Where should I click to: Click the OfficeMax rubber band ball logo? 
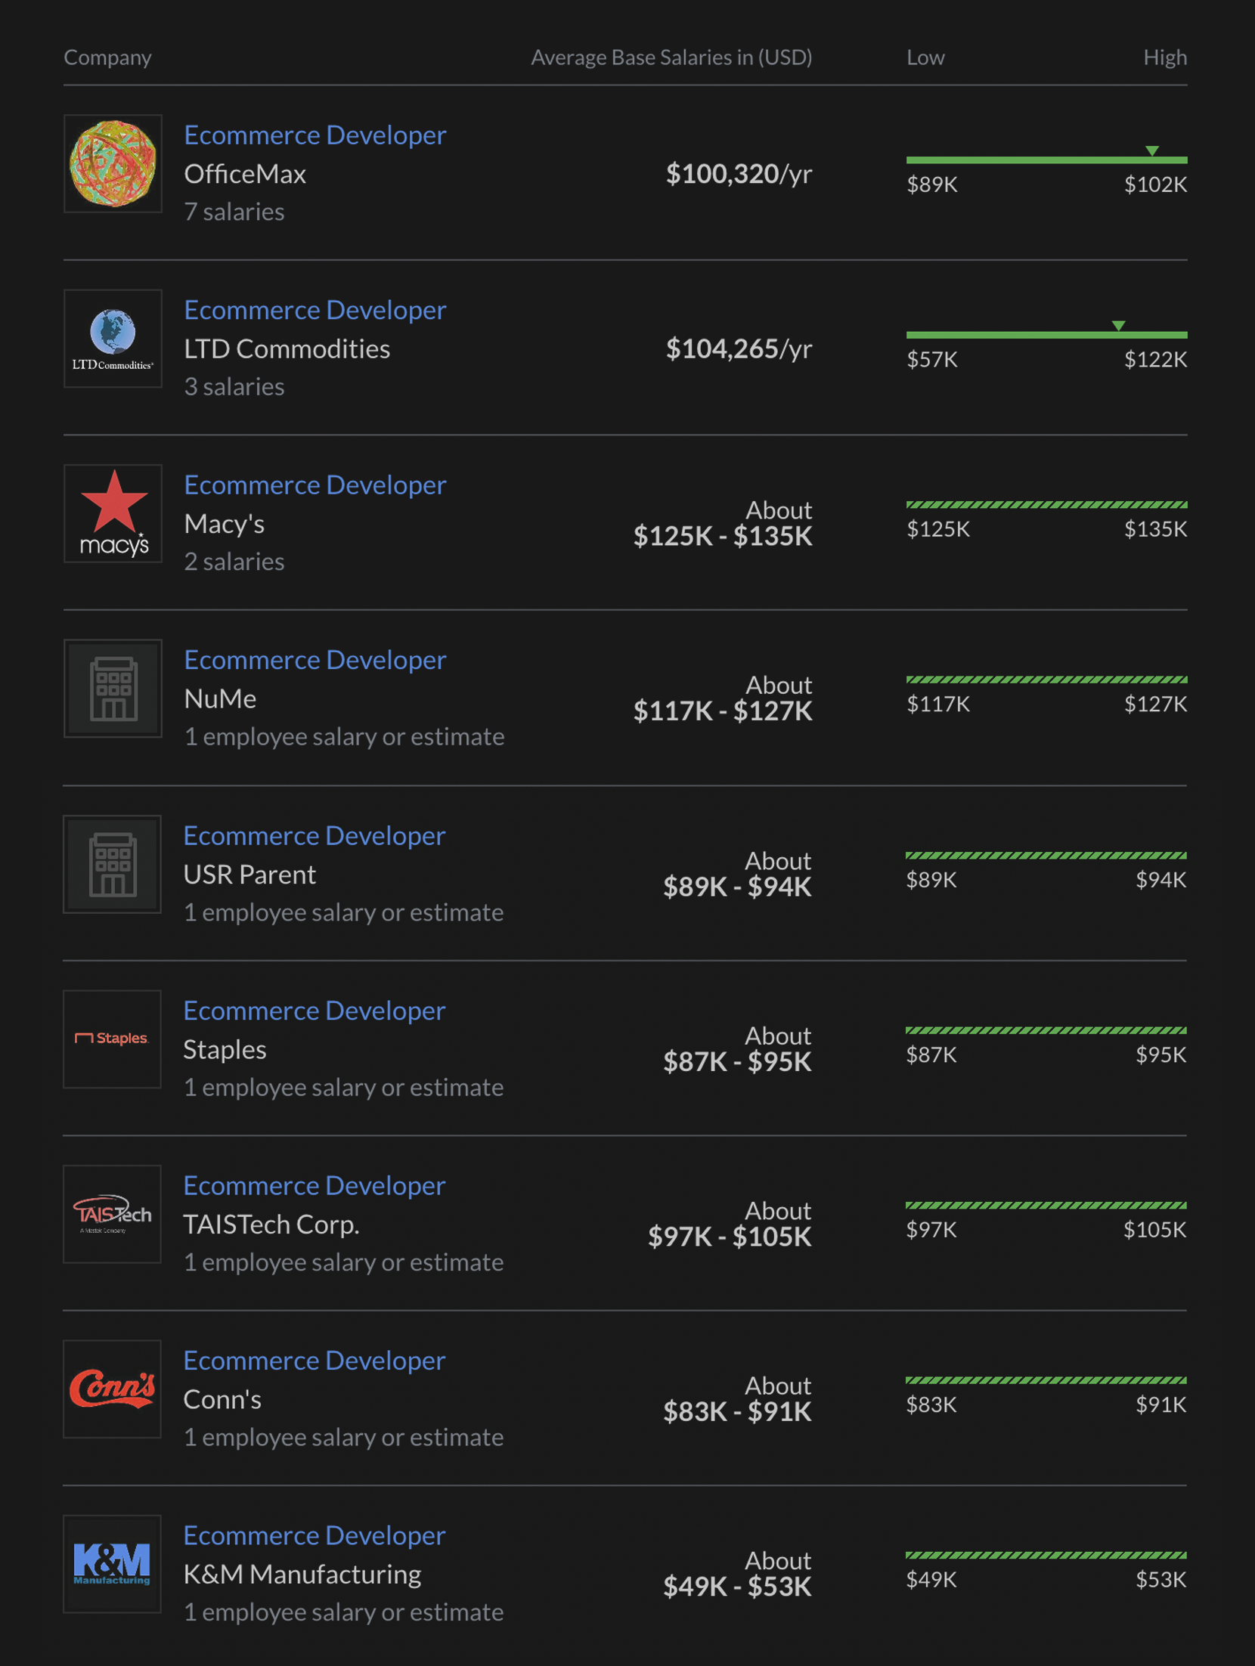pos(113,164)
